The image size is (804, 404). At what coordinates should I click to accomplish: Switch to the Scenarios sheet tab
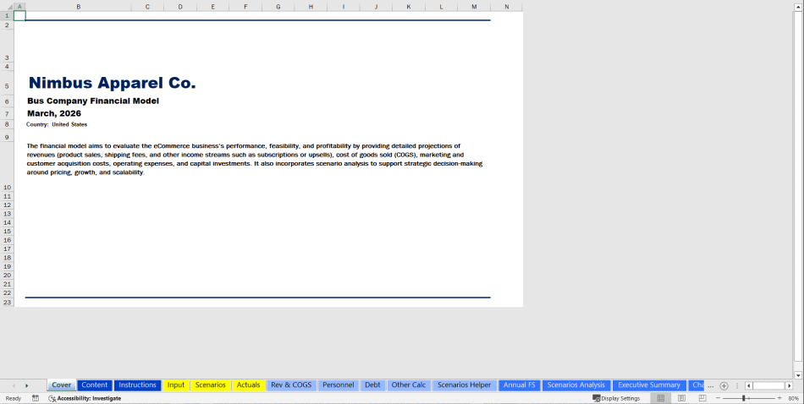click(x=210, y=385)
